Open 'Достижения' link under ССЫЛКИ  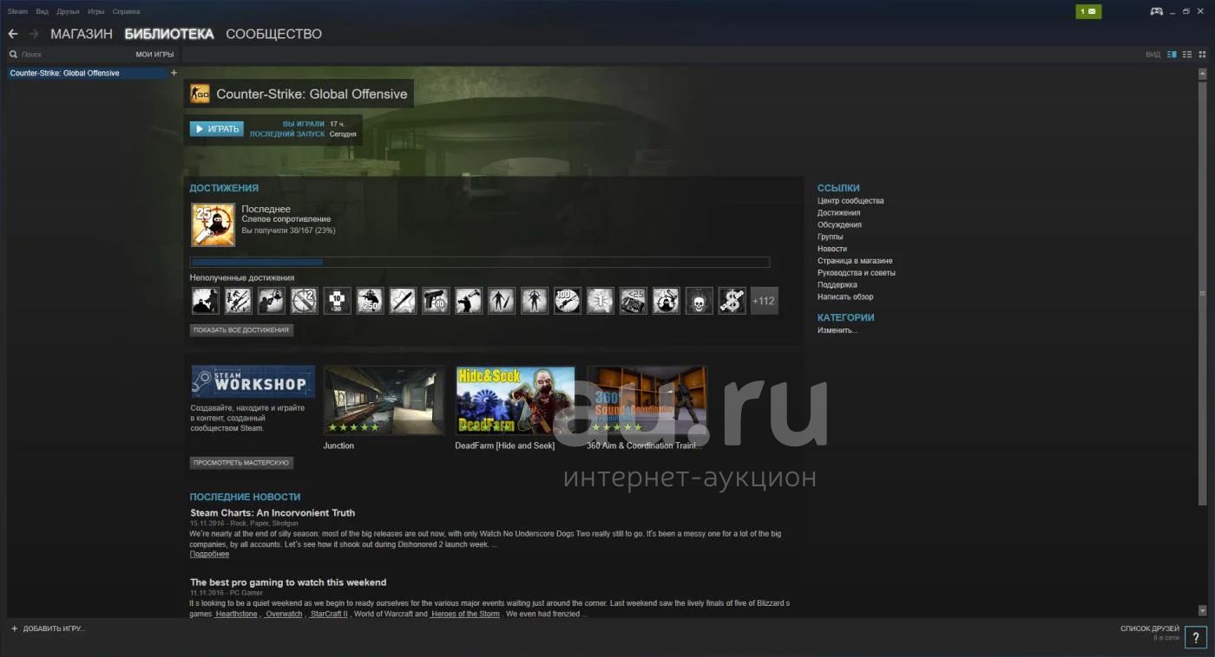click(839, 213)
